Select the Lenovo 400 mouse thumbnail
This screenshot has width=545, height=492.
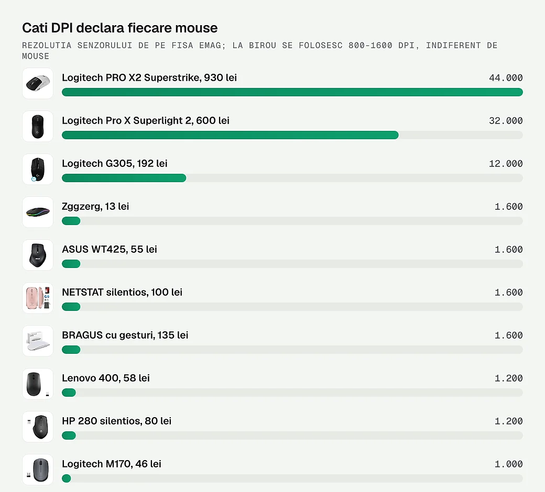(38, 384)
